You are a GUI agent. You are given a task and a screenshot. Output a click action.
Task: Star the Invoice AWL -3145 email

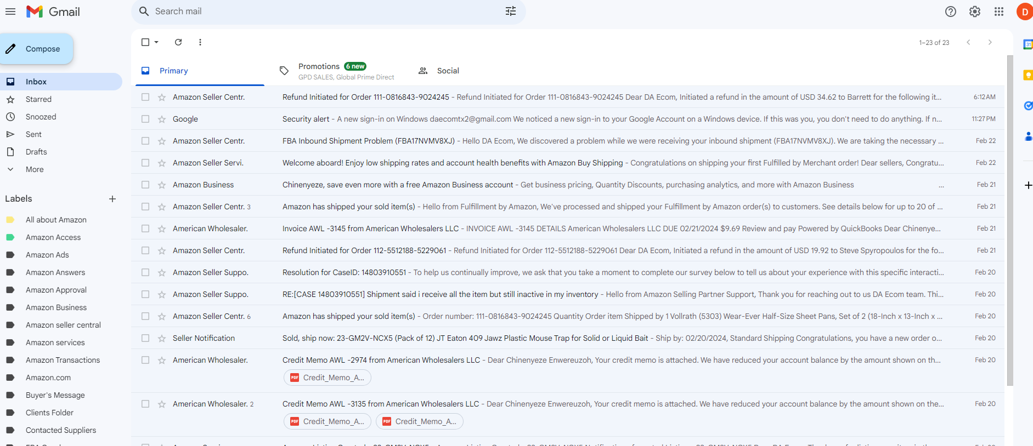coord(162,228)
